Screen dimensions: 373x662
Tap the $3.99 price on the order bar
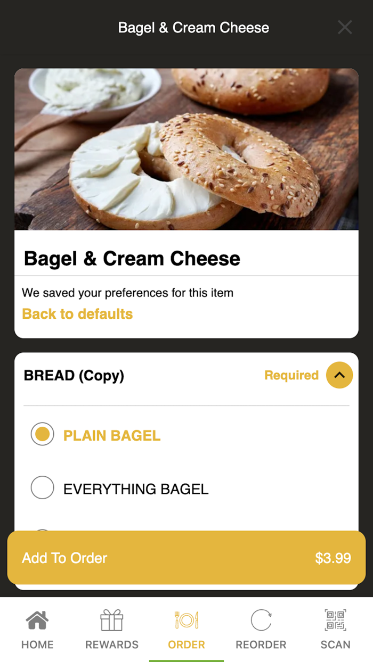coord(333,558)
